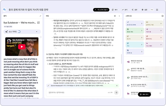Open the 분석 analytics button
The width and height of the screenshot is (166, 106).
pos(125,10)
